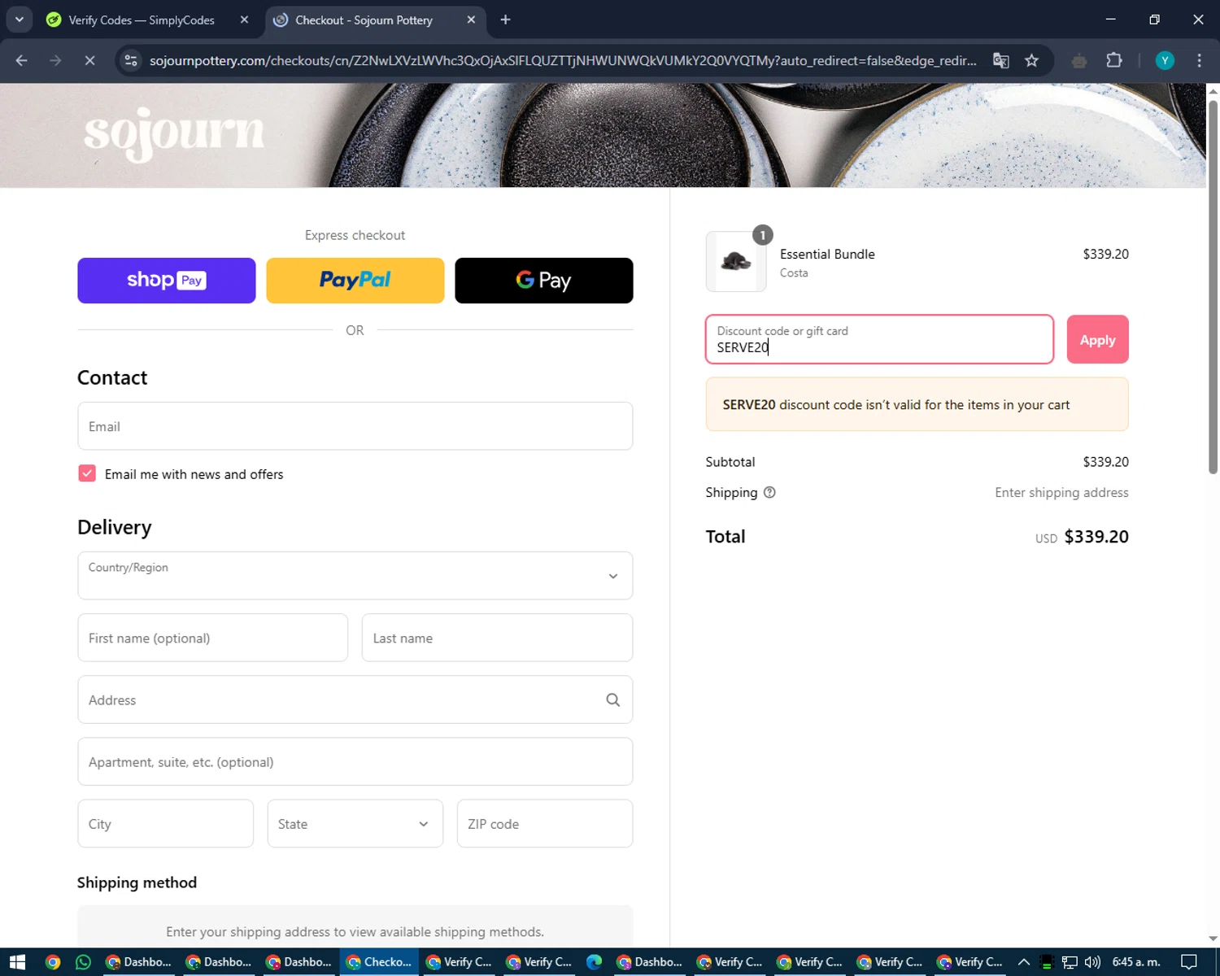Close the Checkout - Sojourn Pottery tab
This screenshot has width=1220, height=976.
[471, 20]
